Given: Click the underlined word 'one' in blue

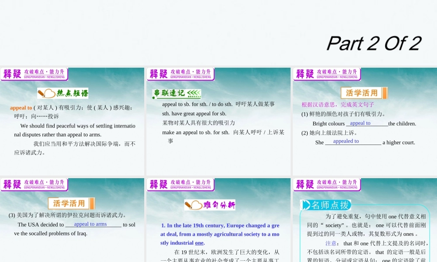Looking at the screenshot, I should pyautogui.click(x=199, y=243).
